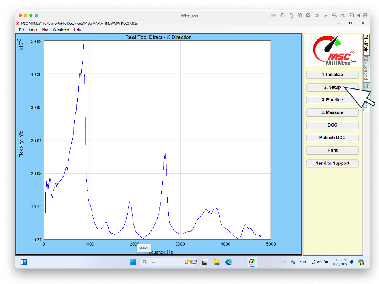Click the Task View icon on taskbar
379x284 pixels.
(x=205, y=262)
